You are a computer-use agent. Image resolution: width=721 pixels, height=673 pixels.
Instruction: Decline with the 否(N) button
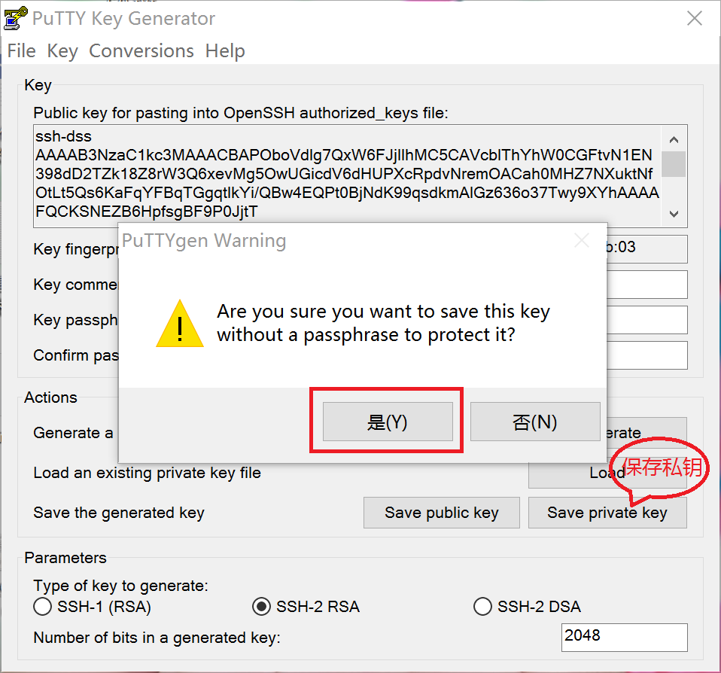point(535,422)
